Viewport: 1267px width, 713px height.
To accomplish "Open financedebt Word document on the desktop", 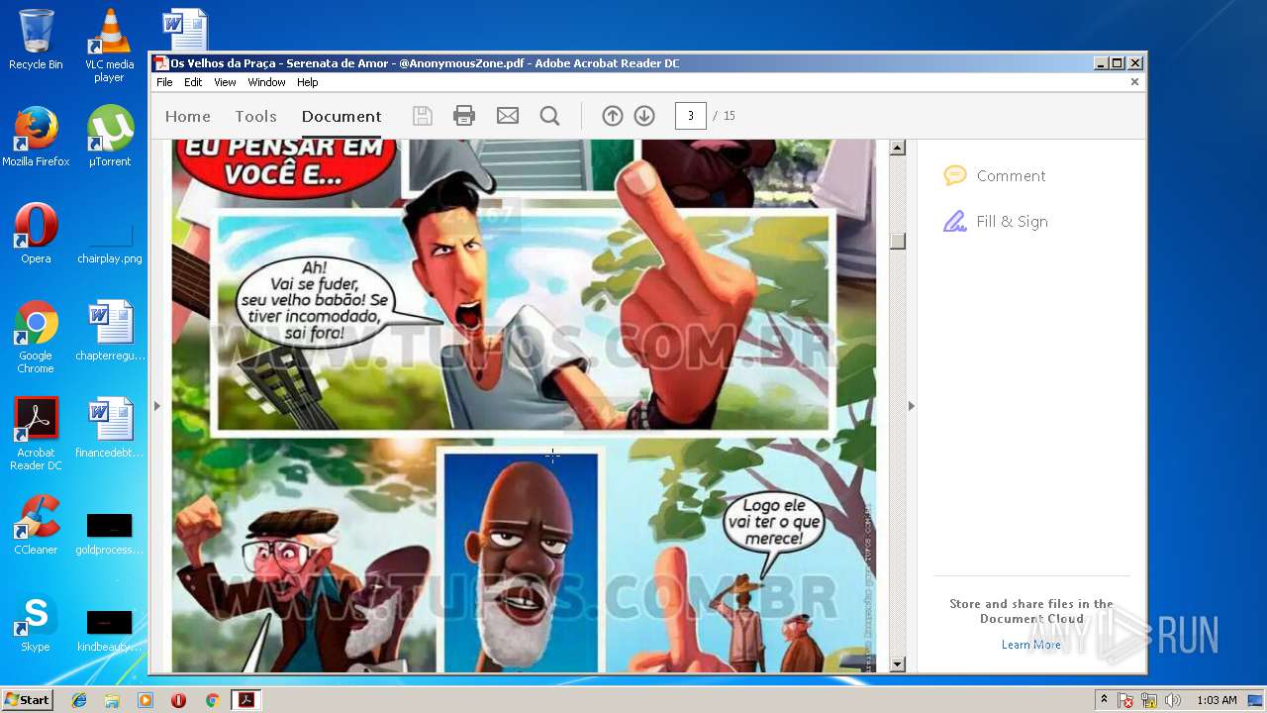I will [x=109, y=428].
